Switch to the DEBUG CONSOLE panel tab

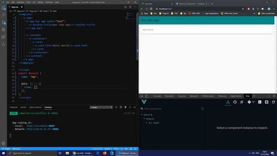[x=35, y=107]
